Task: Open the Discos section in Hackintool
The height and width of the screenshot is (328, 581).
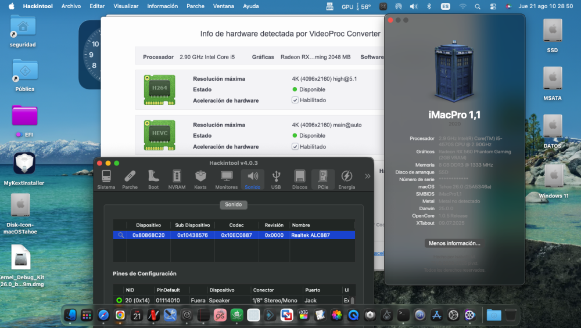Action: coord(299,179)
